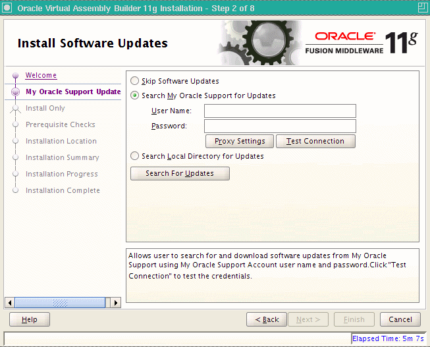Click the My Oracle Support Update step marker
430x347 pixels.
16,92
